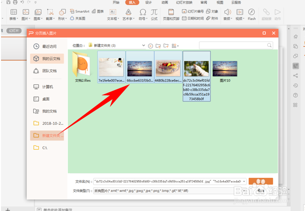Screen dimensions: 305x211
Task: Select 我的云文档 in dialog sidebar
Action: coord(47,58)
